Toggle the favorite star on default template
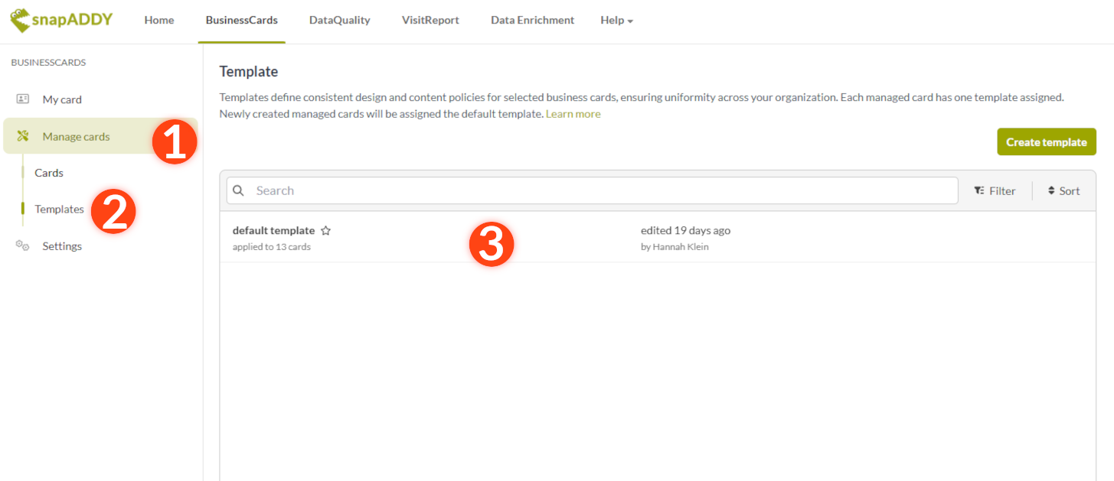The image size is (1114, 481). pos(326,229)
